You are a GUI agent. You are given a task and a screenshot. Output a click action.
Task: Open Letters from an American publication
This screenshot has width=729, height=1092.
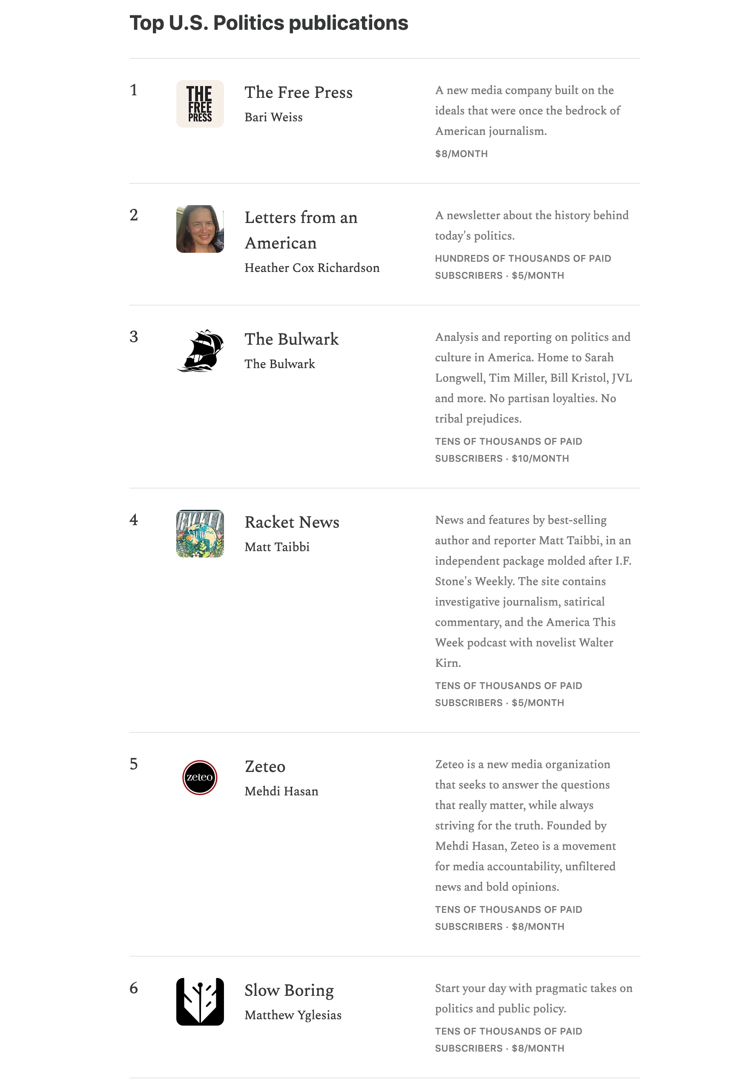point(301,230)
